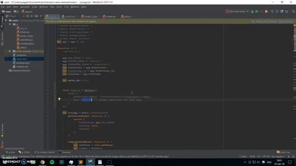The height and width of the screenshot is (166, 296).
Task: Click the UTF-8 encoding selector in status bar
Action: tap(266, 156)
